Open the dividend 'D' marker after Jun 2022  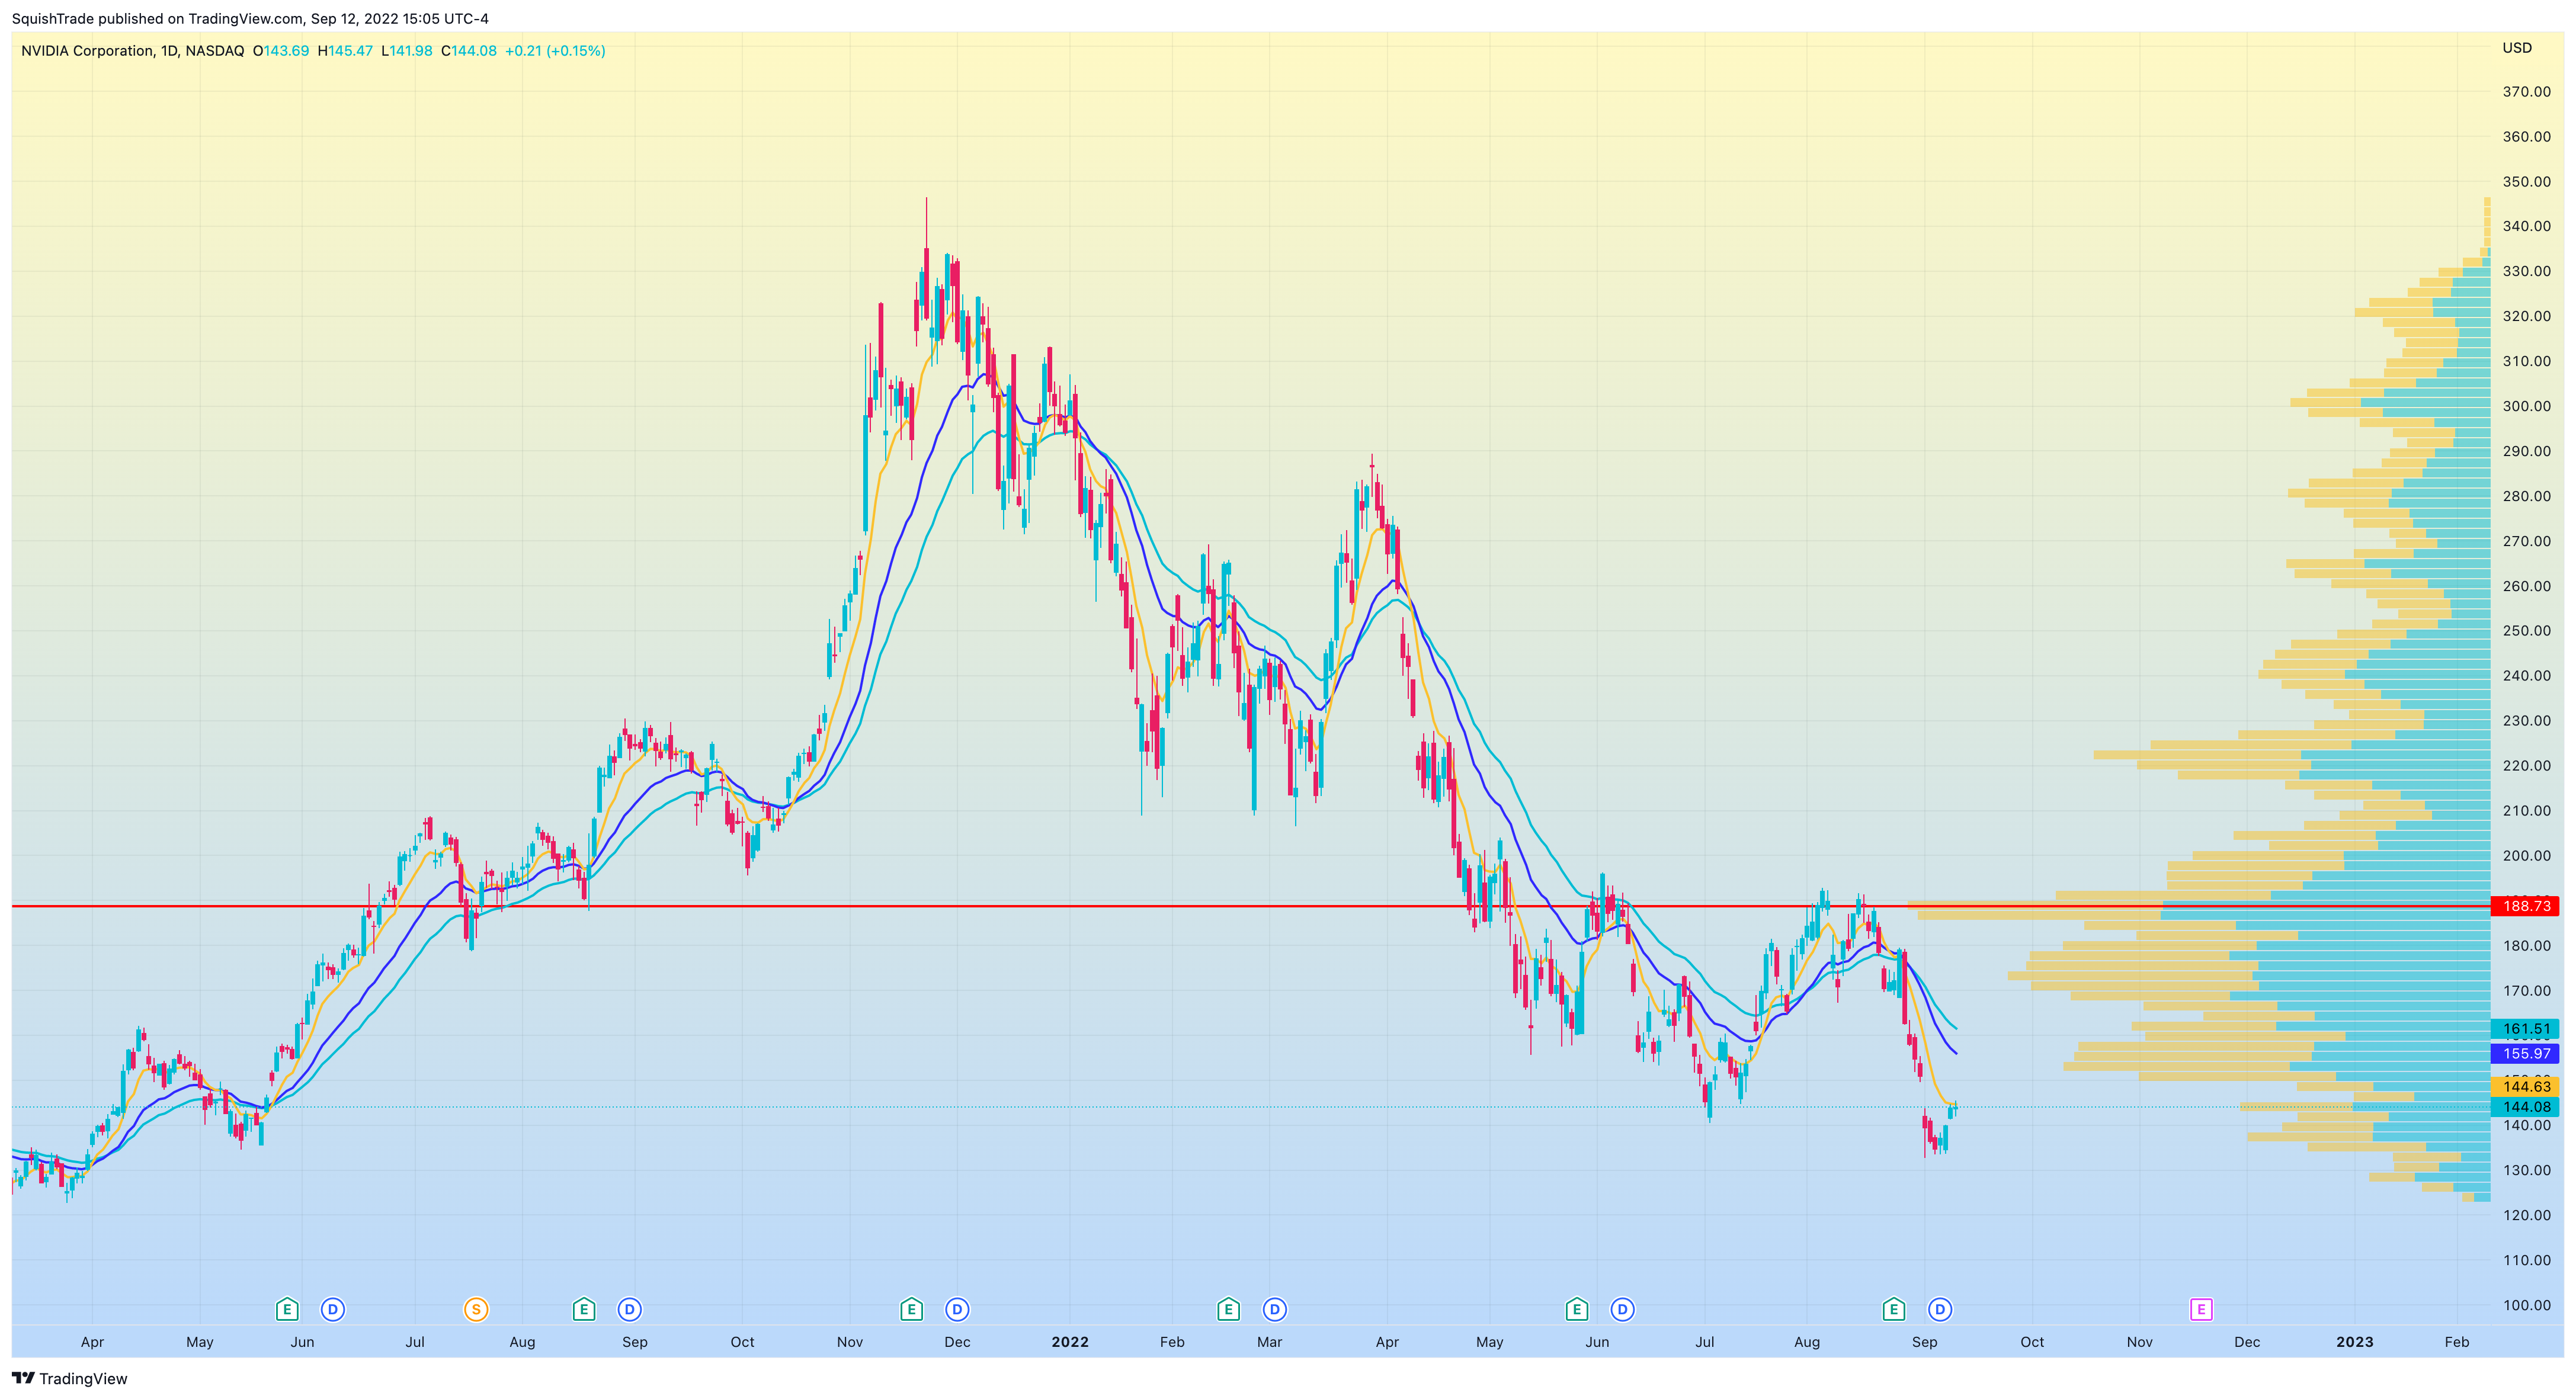[x=1622, y=1309]
